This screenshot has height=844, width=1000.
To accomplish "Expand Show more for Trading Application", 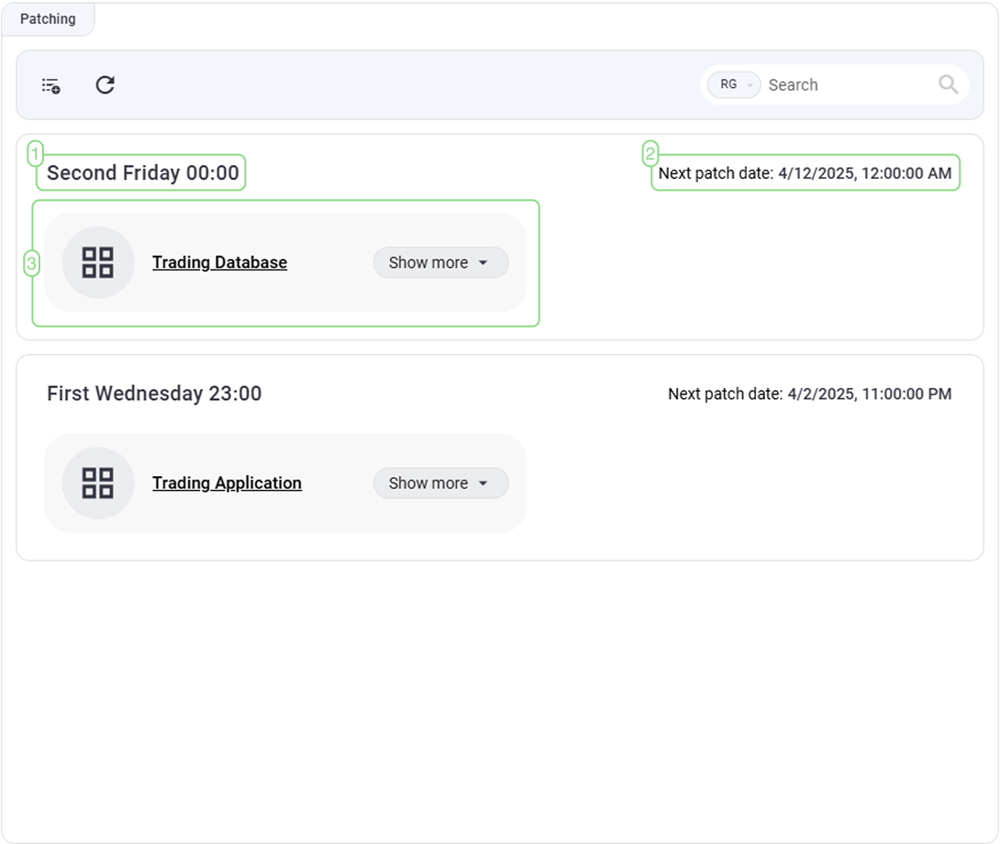I will pyautogui.click(x=440, y=483).
